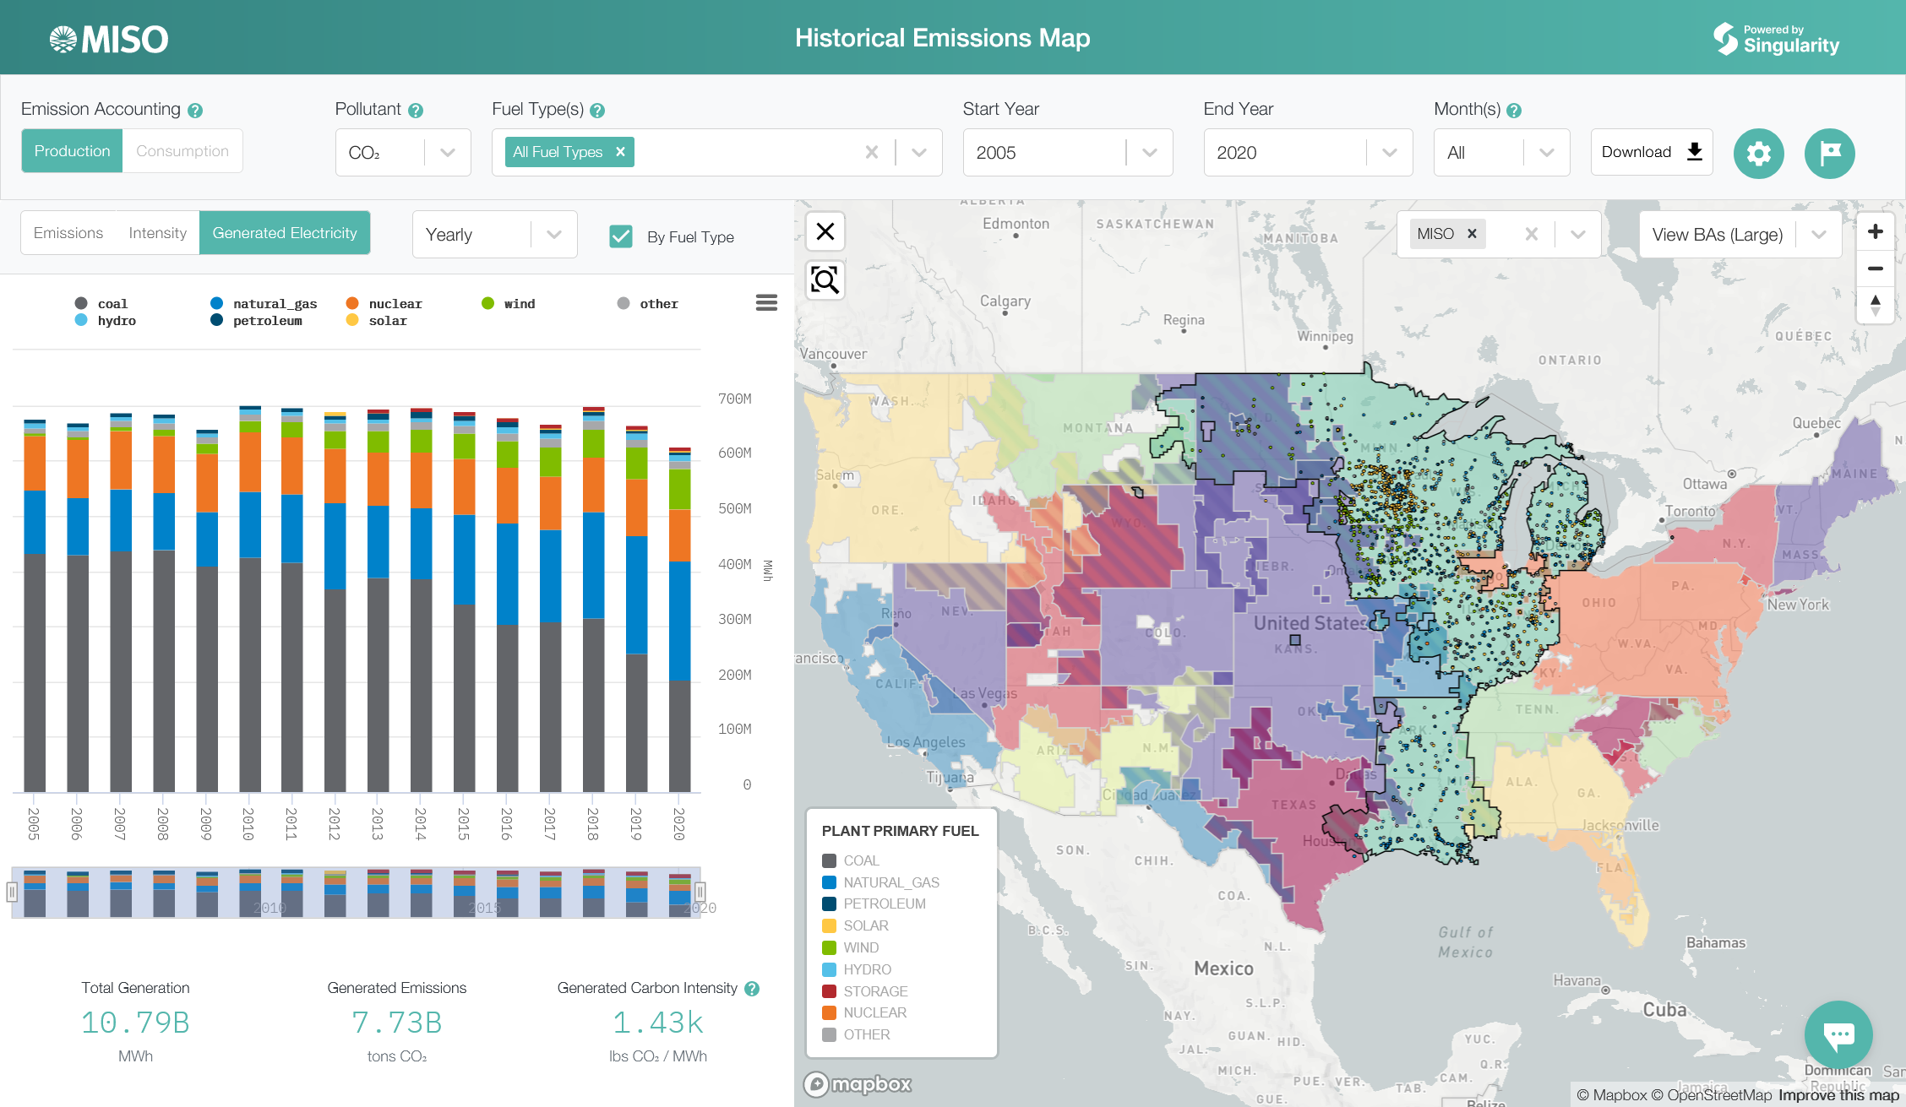Image resolution: width=1906 pixels, height=1107 pixels.
Task: Close map panel with X icon
Action: click(x=825, y=231)
